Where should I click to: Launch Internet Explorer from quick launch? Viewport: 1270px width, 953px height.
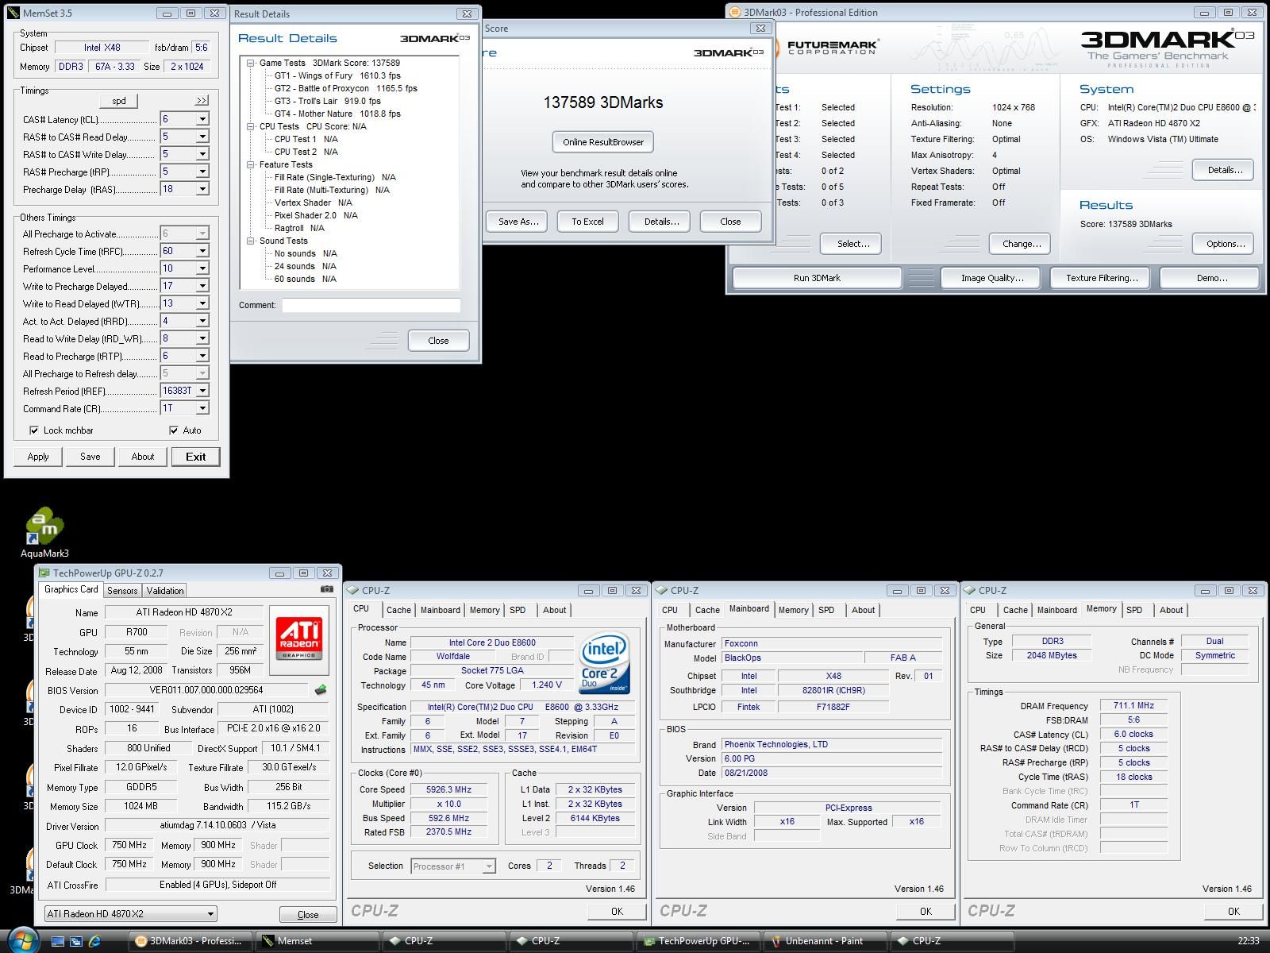[x=94, y=941]
